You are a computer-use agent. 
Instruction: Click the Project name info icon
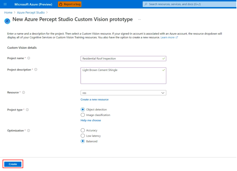[x=28, y=58]
